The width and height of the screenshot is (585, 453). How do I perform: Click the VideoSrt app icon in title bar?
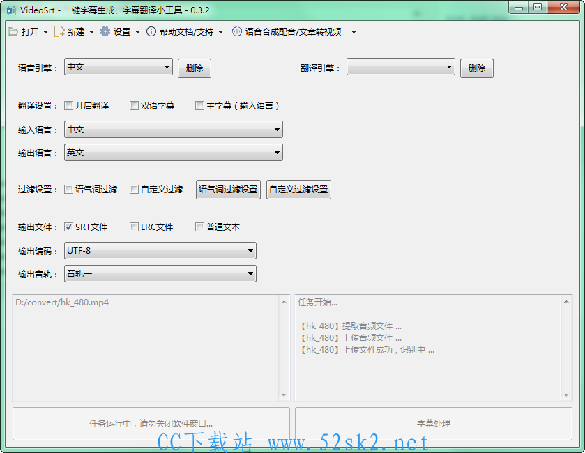[11, 10]
